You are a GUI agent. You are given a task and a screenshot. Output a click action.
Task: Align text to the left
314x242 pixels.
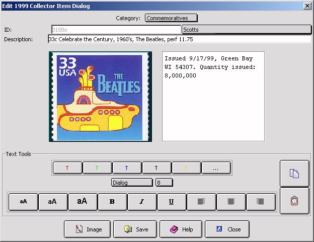pyautogui.click(x=201, y=202)
